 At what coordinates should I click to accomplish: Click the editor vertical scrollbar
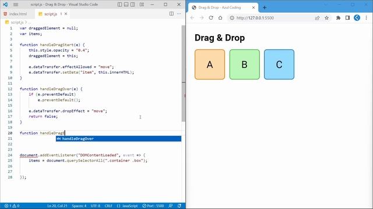click(184, 74)
